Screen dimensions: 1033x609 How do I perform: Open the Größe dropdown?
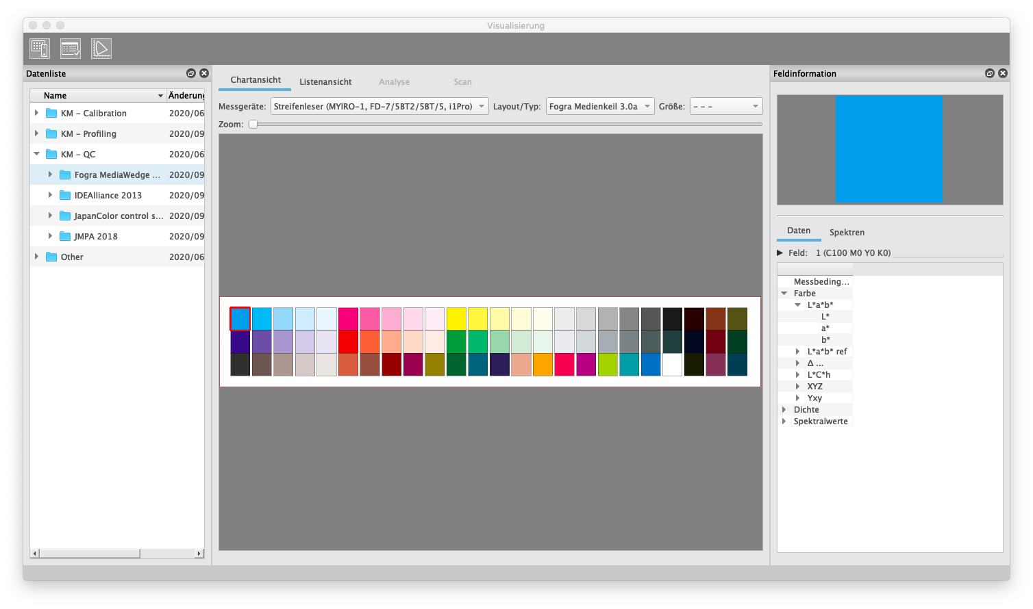pyautogui.click(x=726, y=106)
